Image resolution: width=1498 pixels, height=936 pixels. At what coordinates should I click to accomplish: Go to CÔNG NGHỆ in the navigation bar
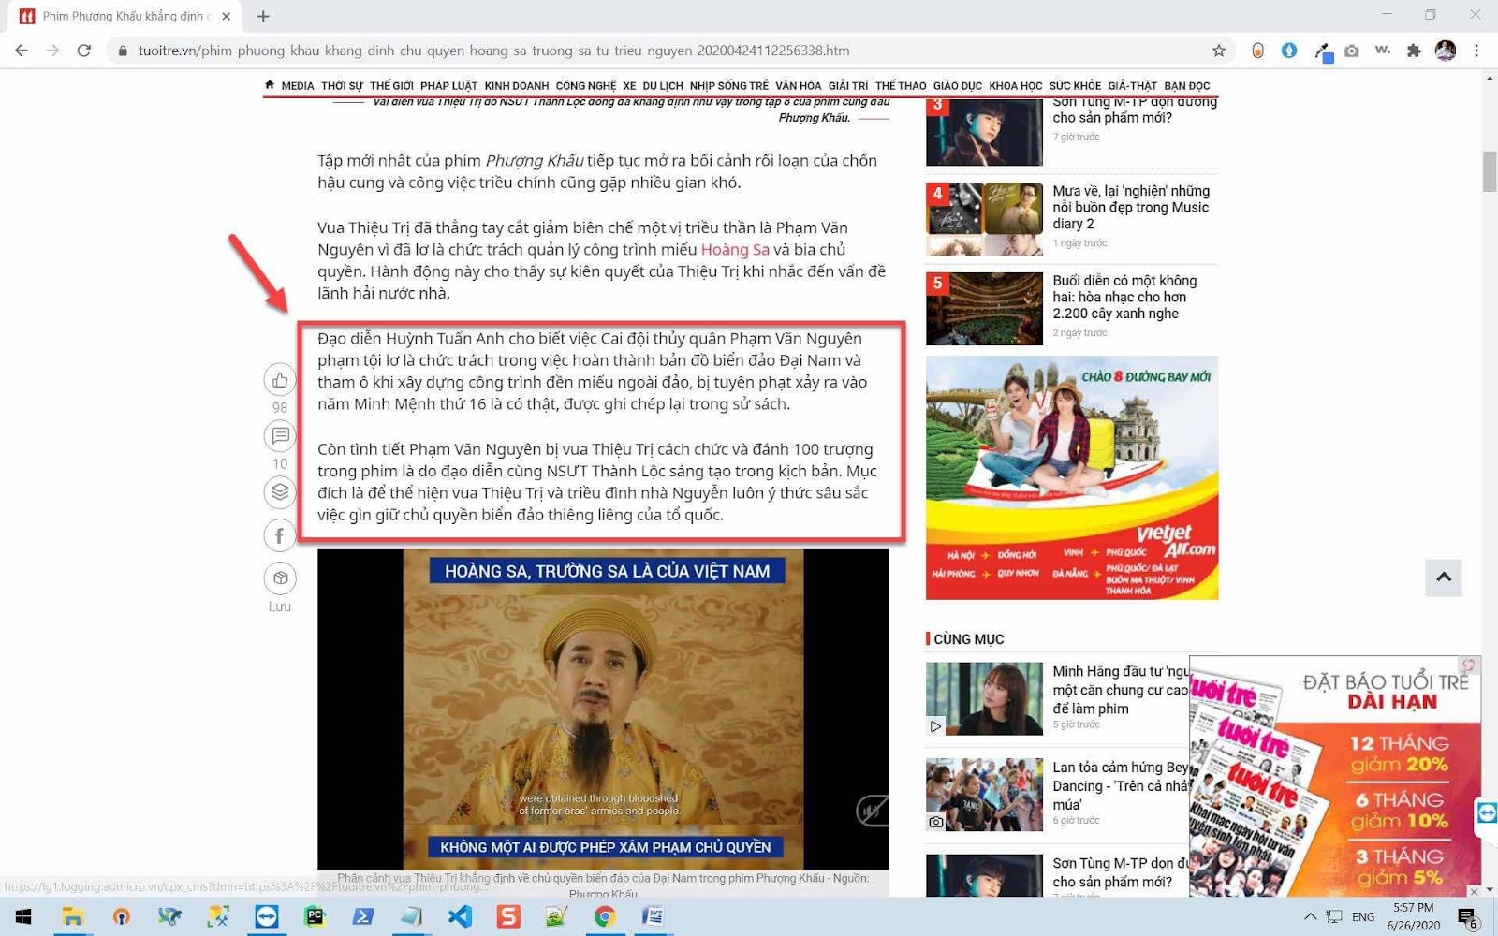(x=586, y=86)
